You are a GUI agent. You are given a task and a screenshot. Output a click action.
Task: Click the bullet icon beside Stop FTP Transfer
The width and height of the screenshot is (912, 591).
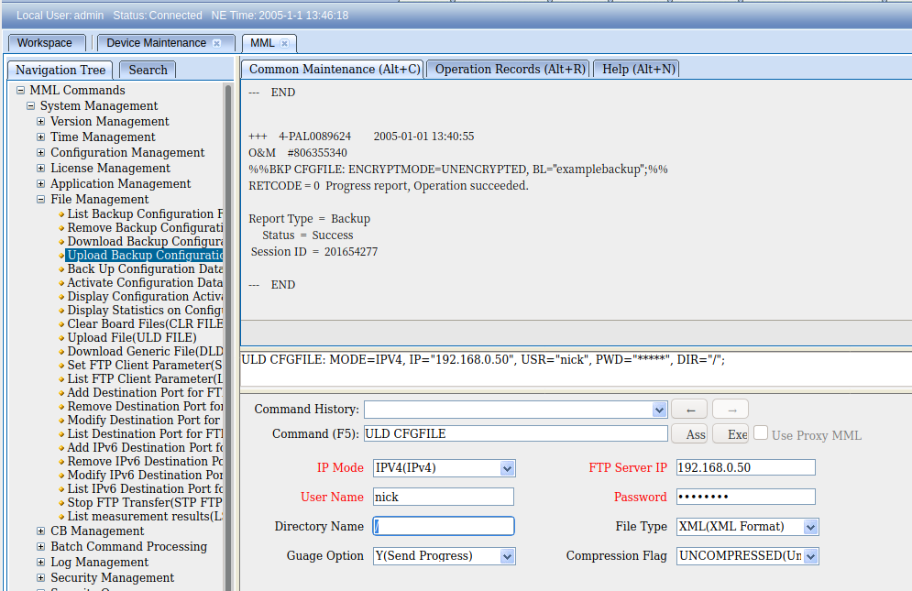(x=61, y=503)
